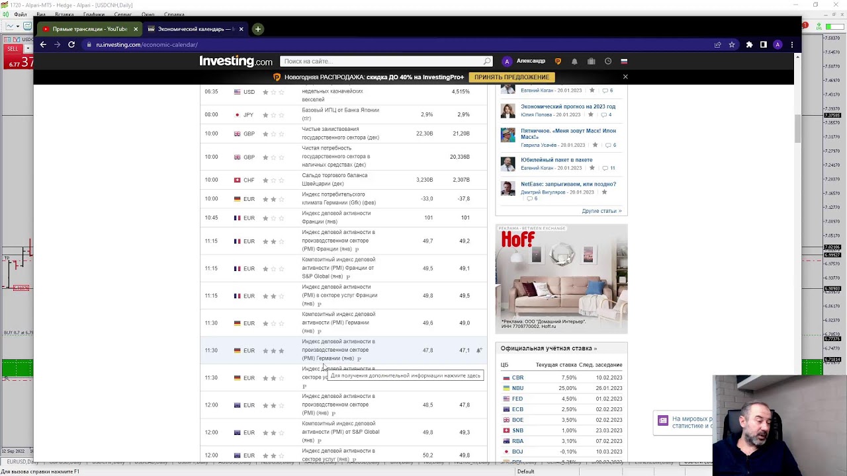
Task: Go back using the browser back arrow
Action: [43, 44]
